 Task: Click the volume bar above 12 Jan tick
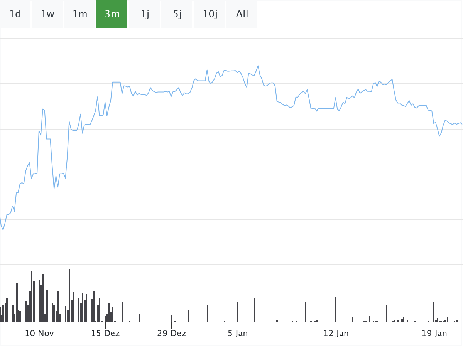(x=336, y=309)
